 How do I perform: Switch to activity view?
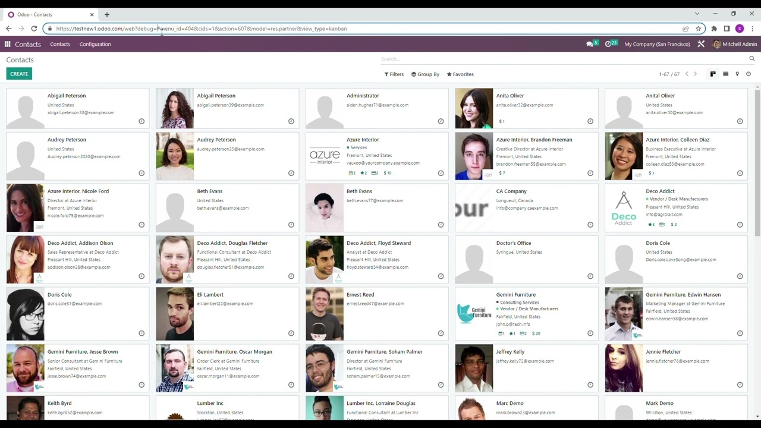click(749, 74)
